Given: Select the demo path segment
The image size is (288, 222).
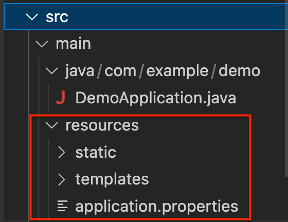Looking at the screenshot, I should click(x=239, y=70).
